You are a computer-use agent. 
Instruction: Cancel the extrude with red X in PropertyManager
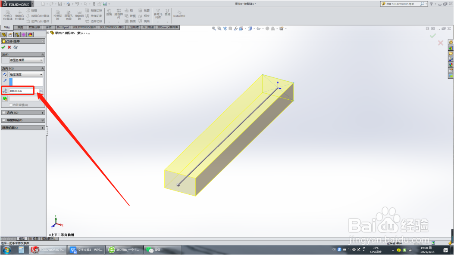[9, 47]
